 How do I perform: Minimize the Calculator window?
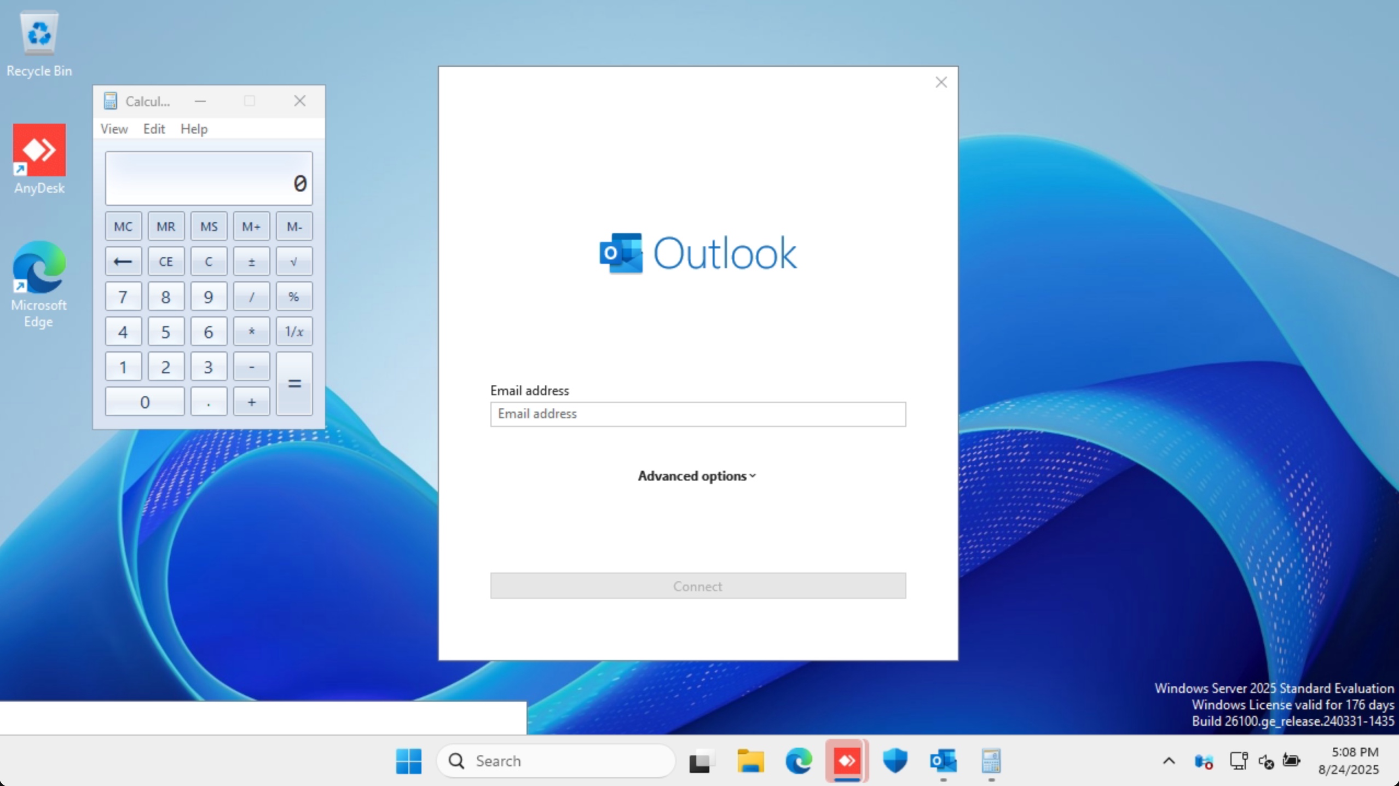point(200,101)
